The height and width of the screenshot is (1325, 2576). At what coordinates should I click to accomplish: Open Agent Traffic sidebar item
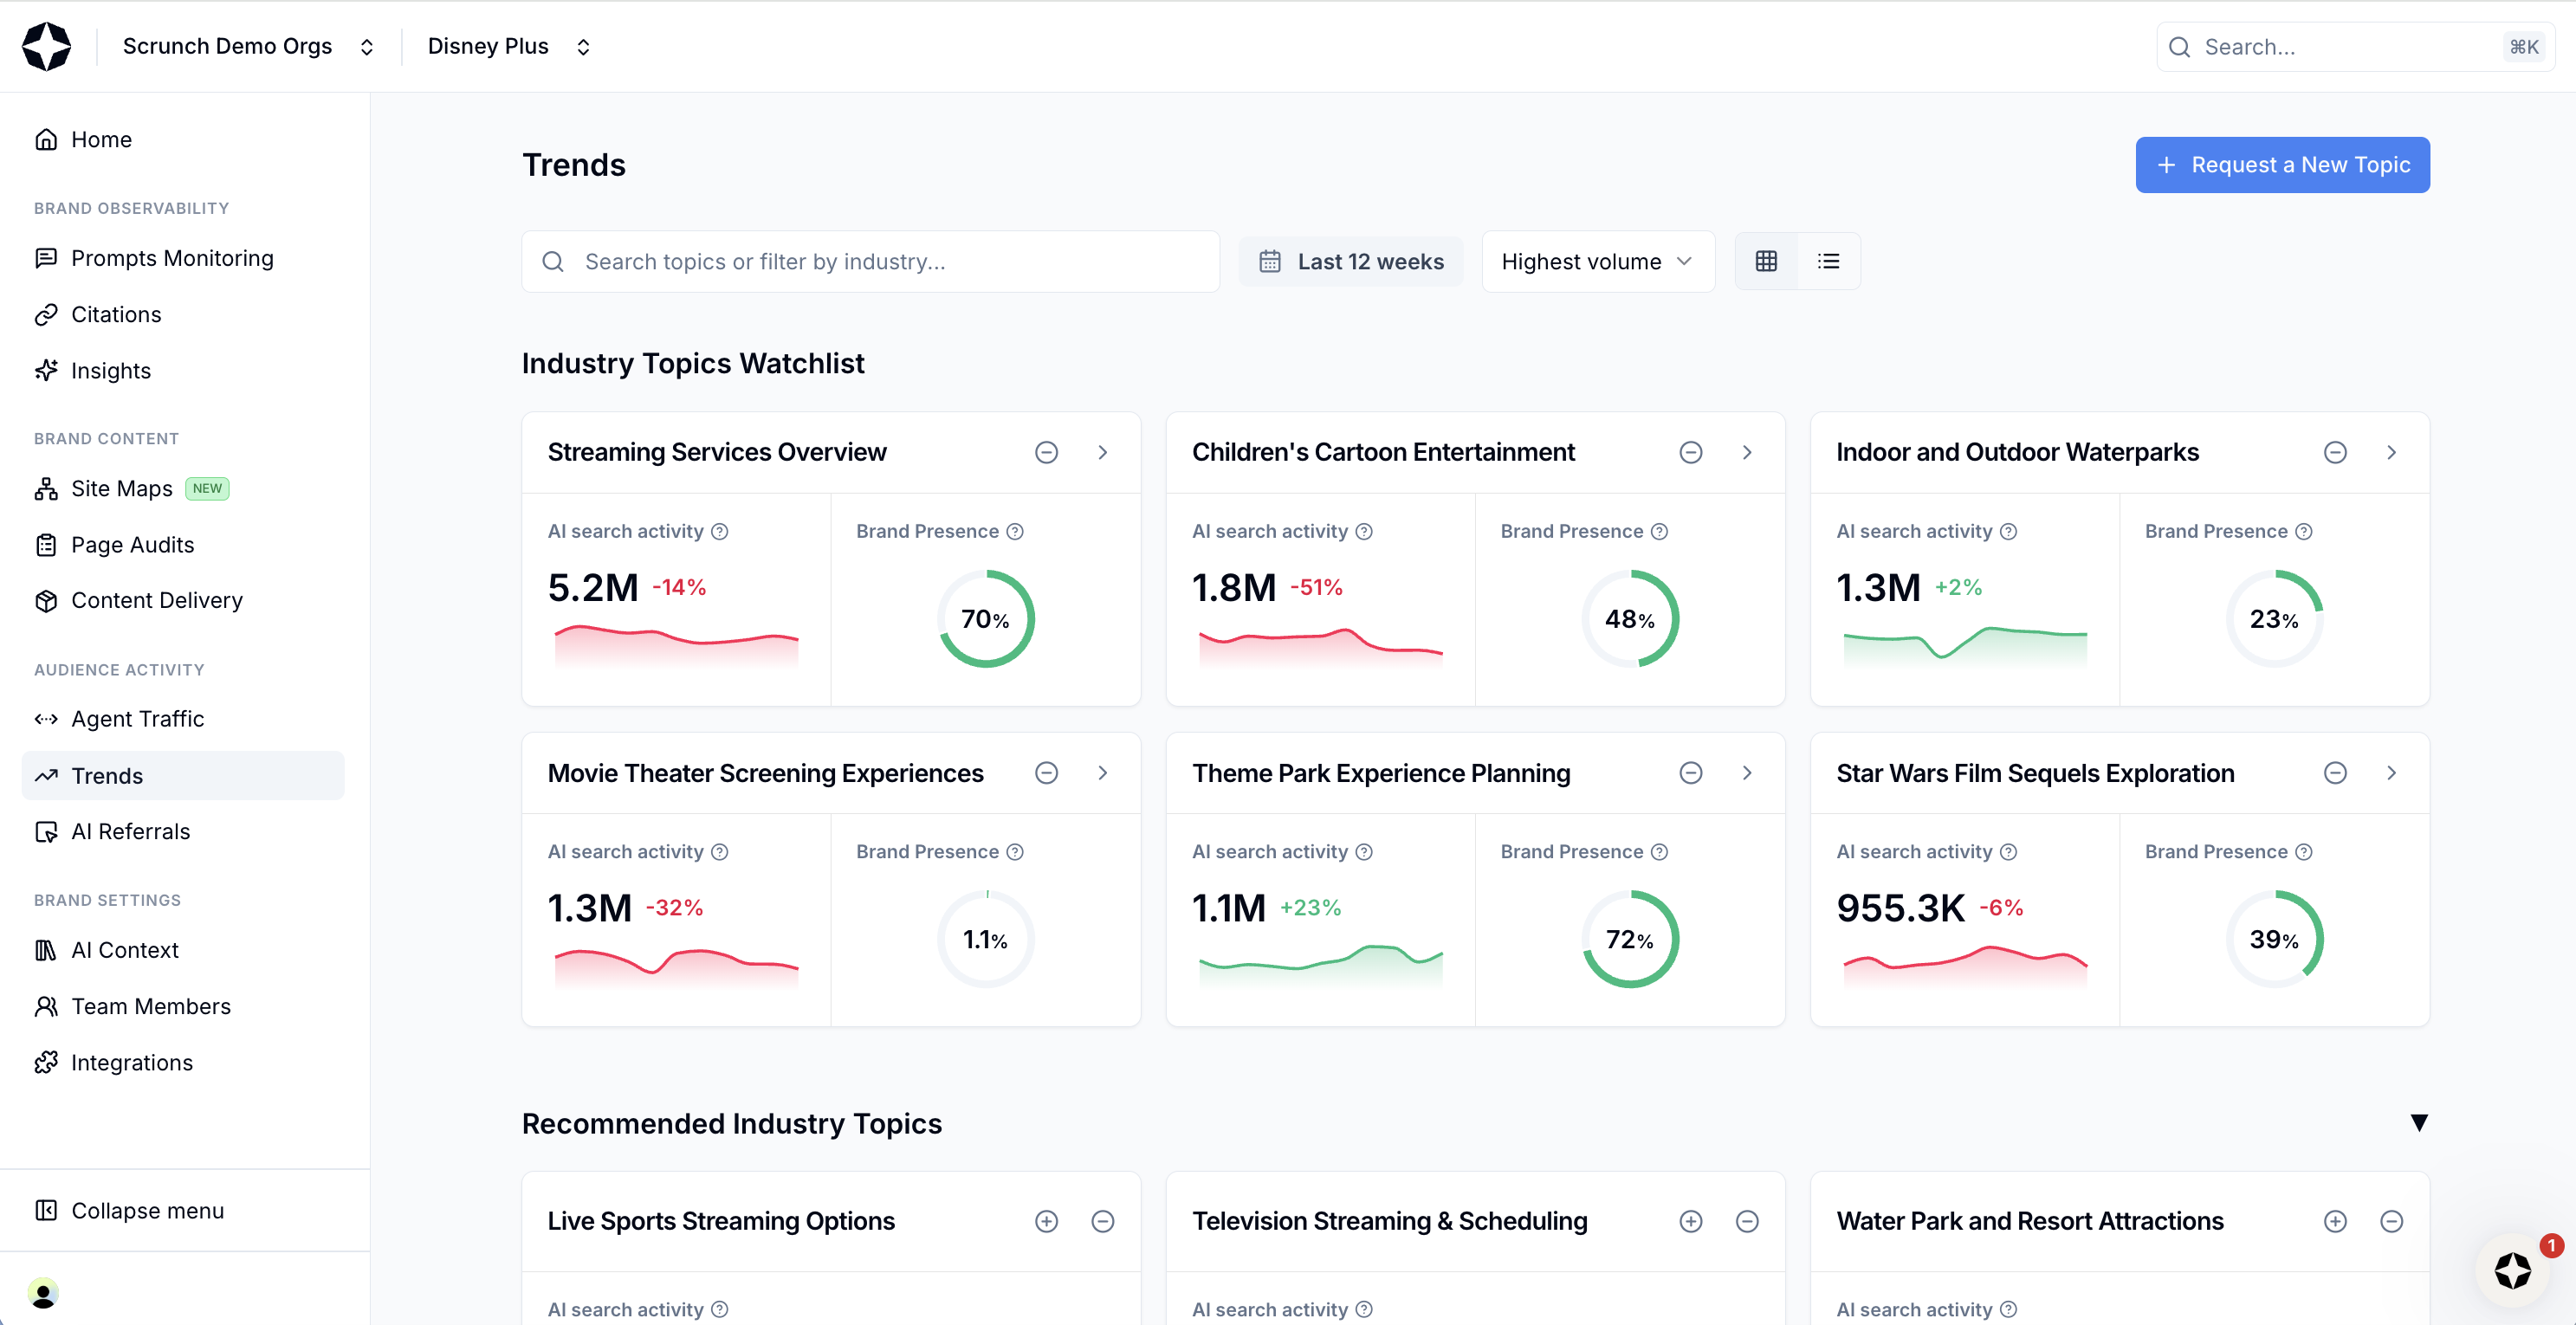137,719
